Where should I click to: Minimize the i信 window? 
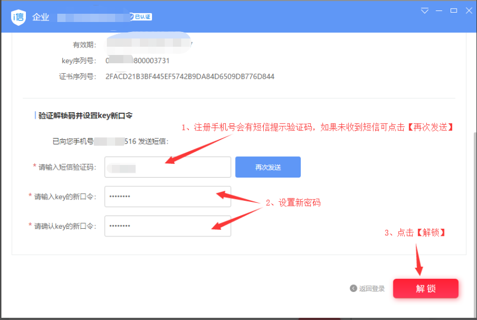439,10
